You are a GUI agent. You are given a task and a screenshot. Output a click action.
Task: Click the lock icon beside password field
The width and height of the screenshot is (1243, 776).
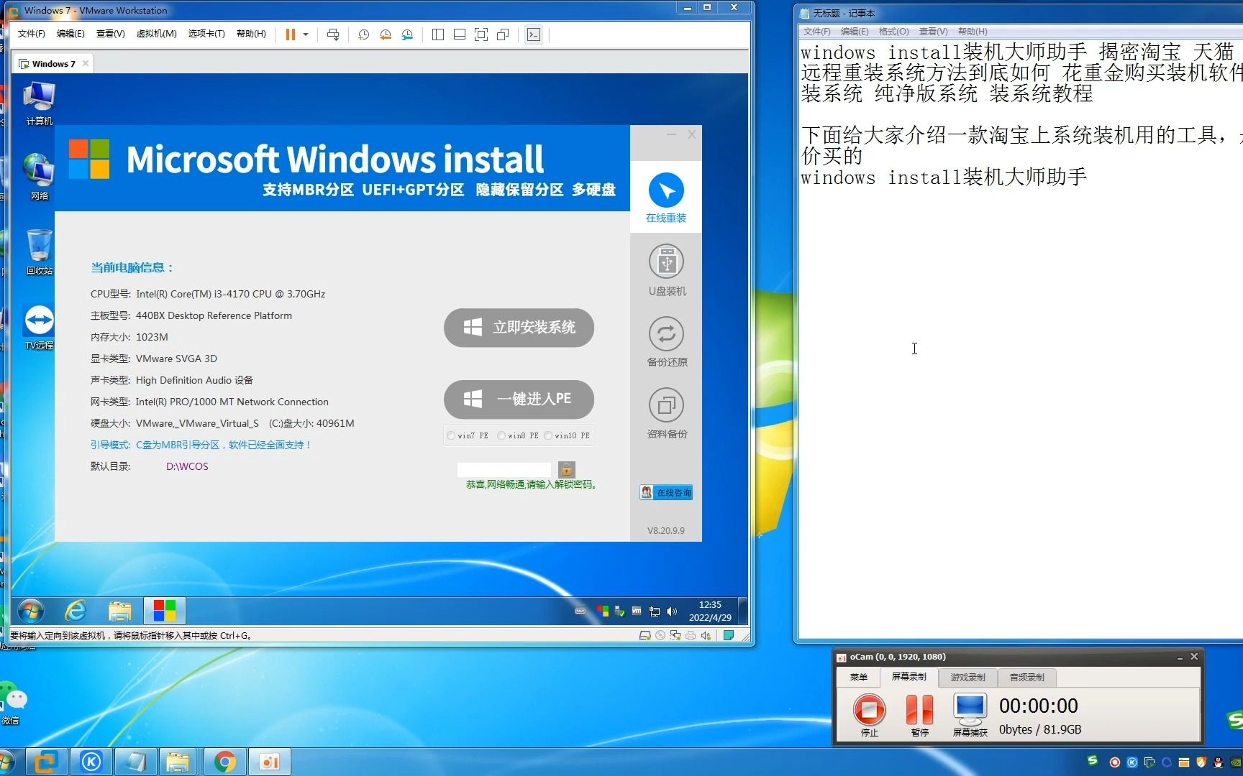point(567,469)
